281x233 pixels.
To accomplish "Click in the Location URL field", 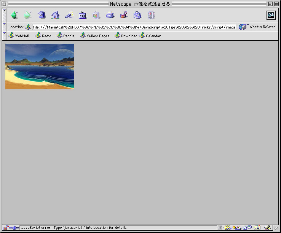I will pyautogui.click(x=134, y=27).
